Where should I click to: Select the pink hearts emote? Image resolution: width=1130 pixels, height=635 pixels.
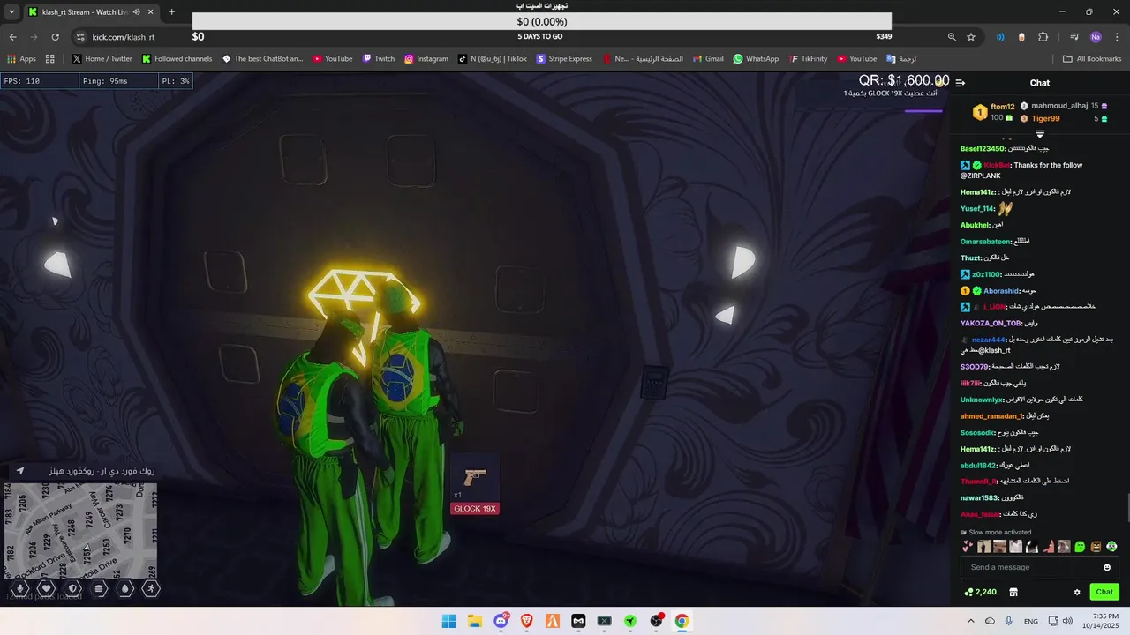968,547
